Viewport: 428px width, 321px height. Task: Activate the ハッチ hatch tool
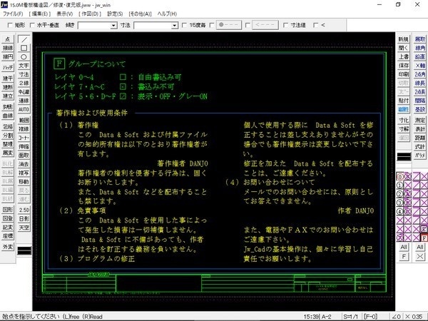pos(8,68)
